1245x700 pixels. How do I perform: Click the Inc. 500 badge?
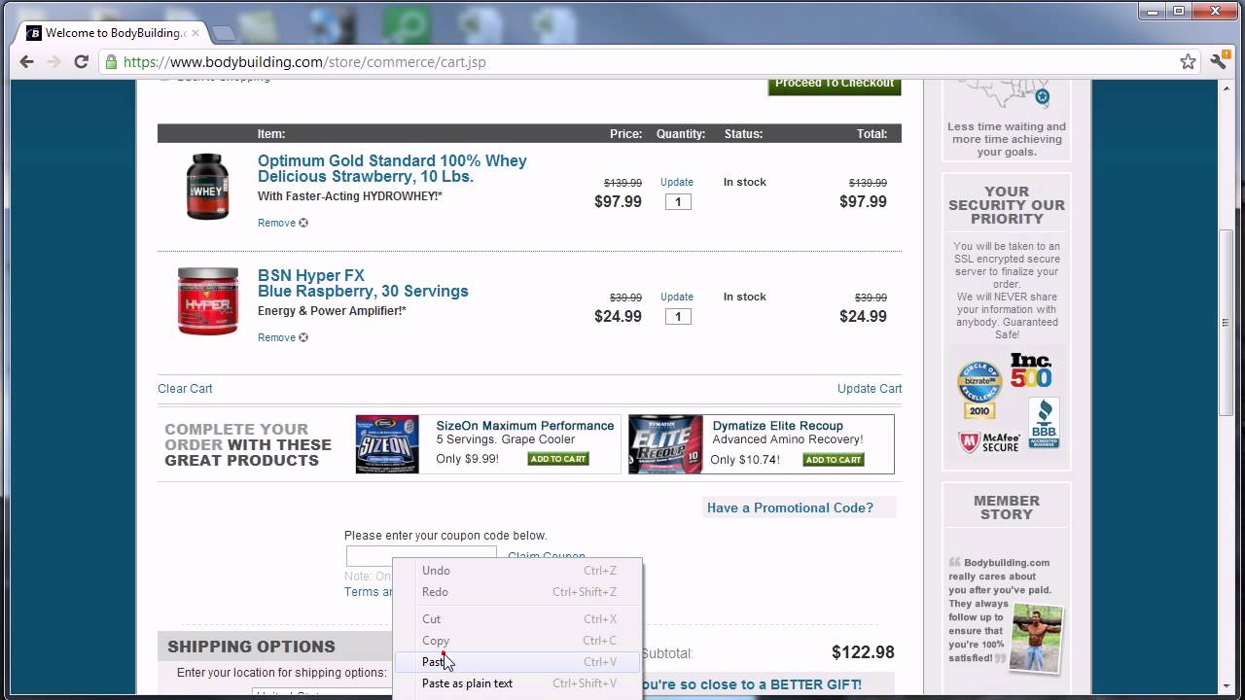pyautogui.click(x=1032, y=370)
